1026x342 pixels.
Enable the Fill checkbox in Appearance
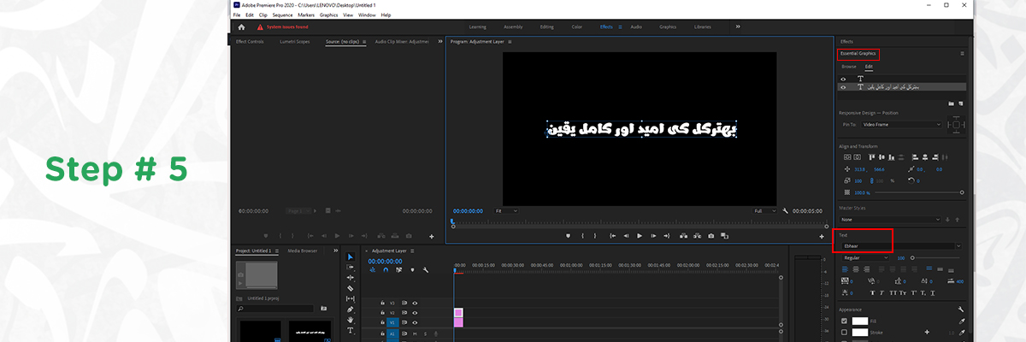[844, 321]
